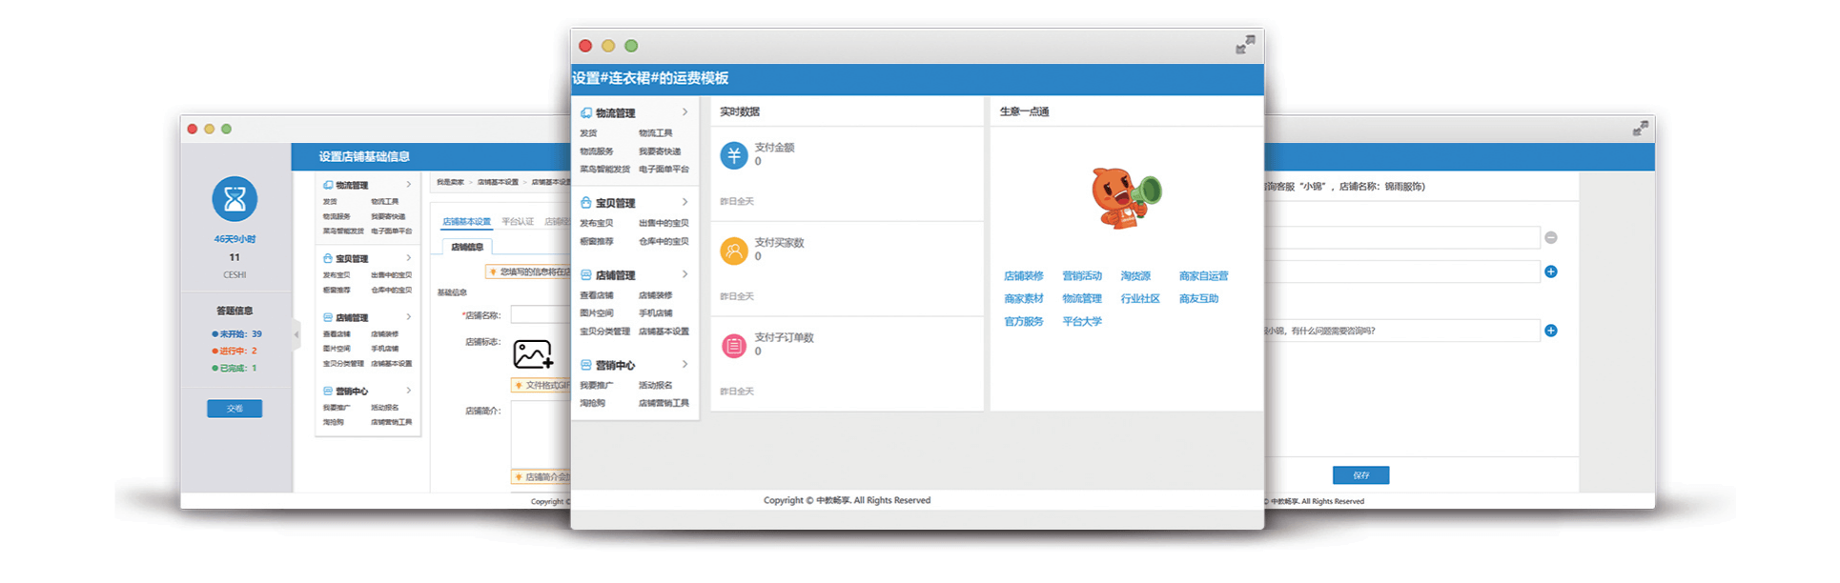Image resolution: width=1840 pixels, height=583 pixels.
Task: Switch to the 店铺基本设置 tab
Action: (x=466, y=221)
